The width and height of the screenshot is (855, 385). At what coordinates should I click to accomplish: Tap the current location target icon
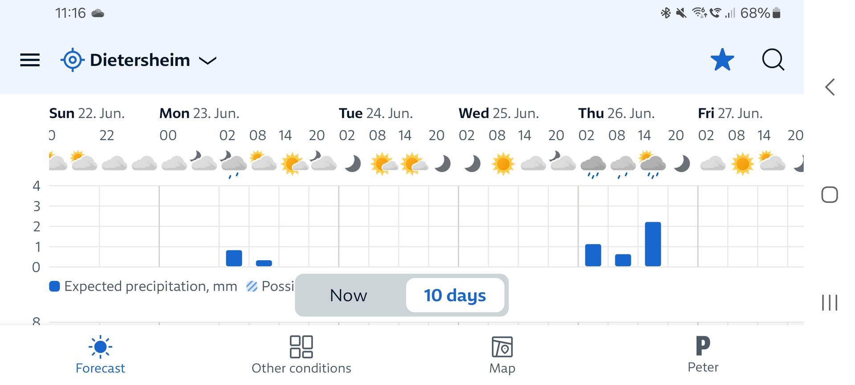(72, 60)
